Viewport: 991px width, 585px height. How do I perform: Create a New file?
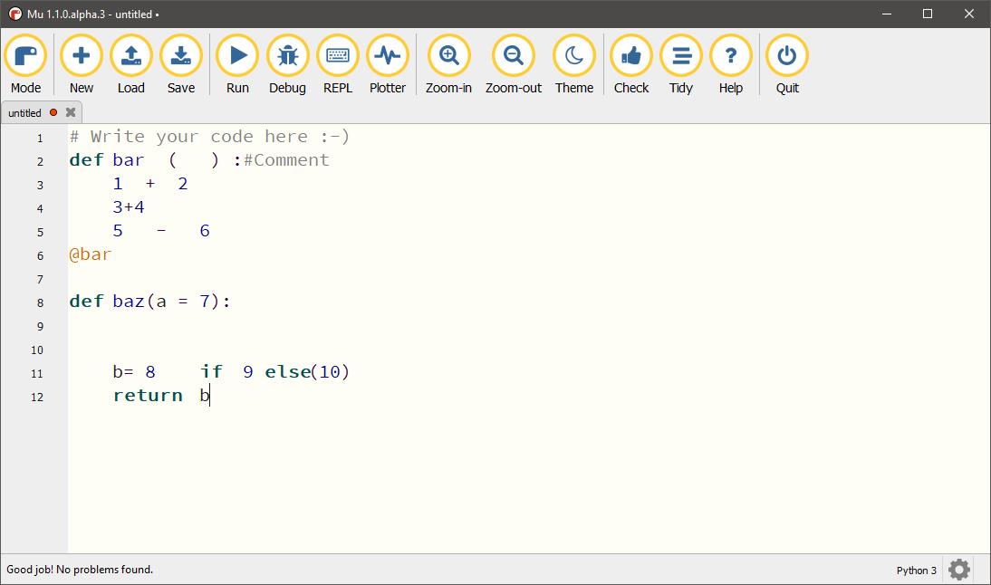coord(81,56)
